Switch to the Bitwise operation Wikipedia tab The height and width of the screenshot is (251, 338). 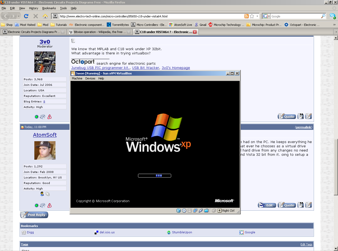(x=100, y=32)
